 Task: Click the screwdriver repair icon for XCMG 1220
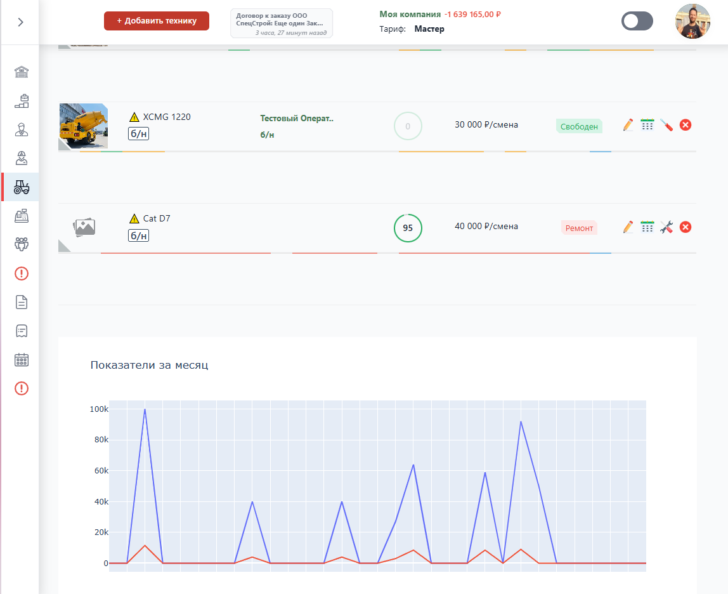pos(666,125)
